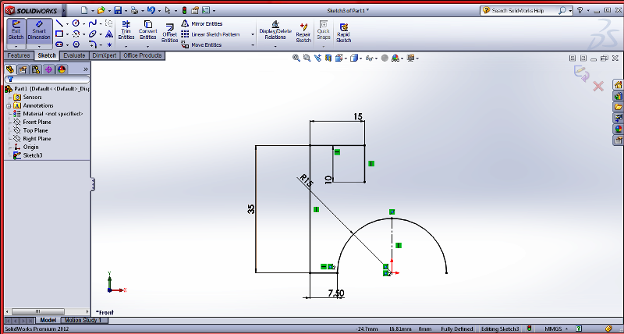Click the Print icon

tap(134, 10)
